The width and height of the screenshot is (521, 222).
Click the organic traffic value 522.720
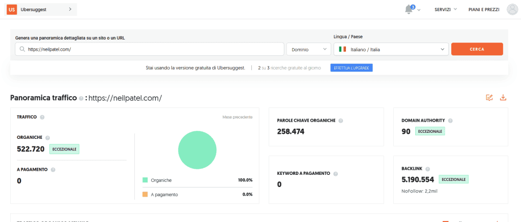coord(31,149)
